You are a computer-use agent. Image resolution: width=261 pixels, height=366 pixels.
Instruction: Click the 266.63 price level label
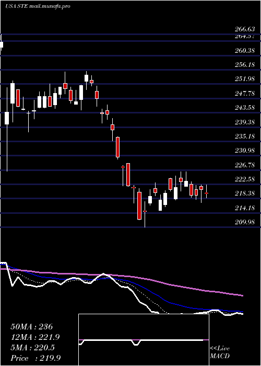[x=244, y=29]
